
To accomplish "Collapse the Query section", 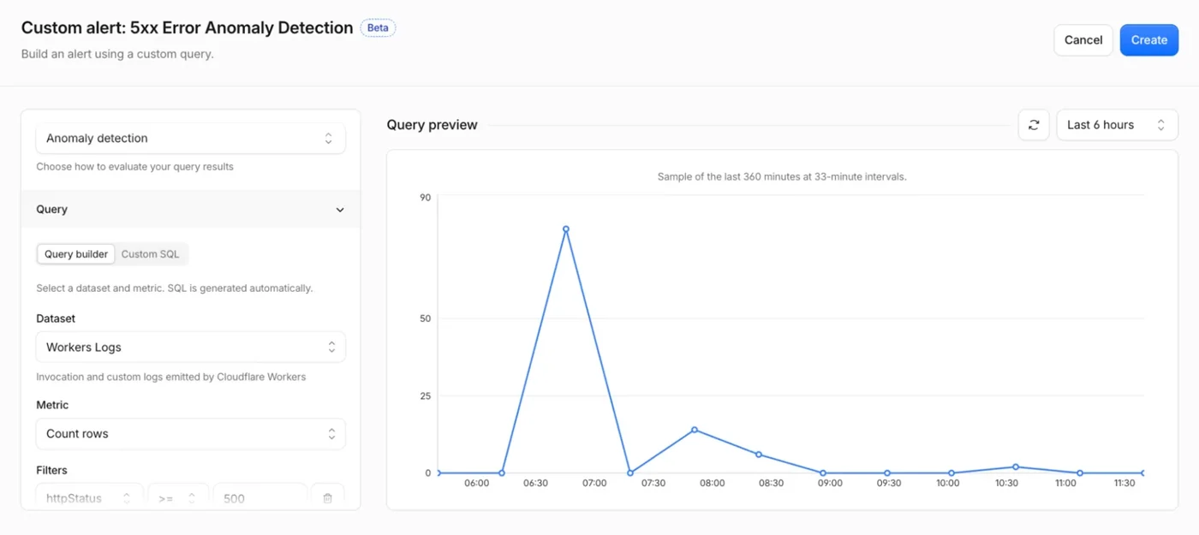I will click(x=191, y=209).
